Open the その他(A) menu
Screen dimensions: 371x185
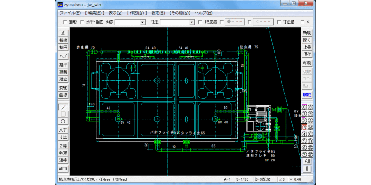click(x=179, y=13)
